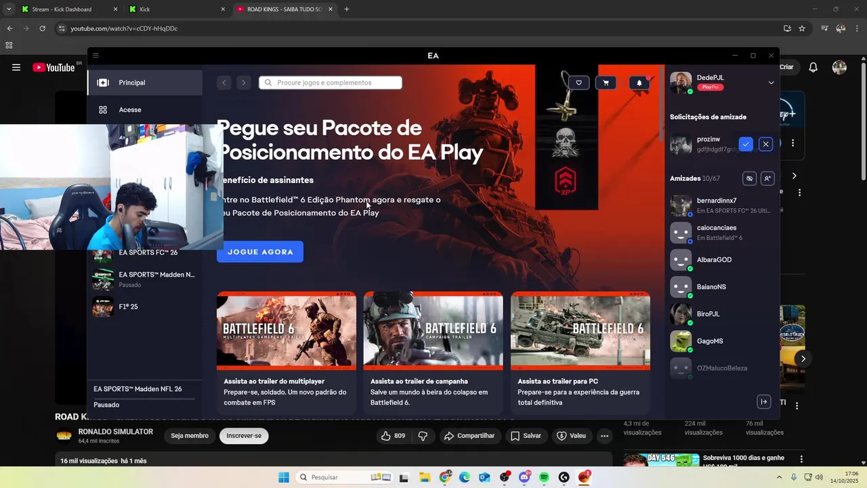Click the add friend icon beside Amizades

pos(767,178)
